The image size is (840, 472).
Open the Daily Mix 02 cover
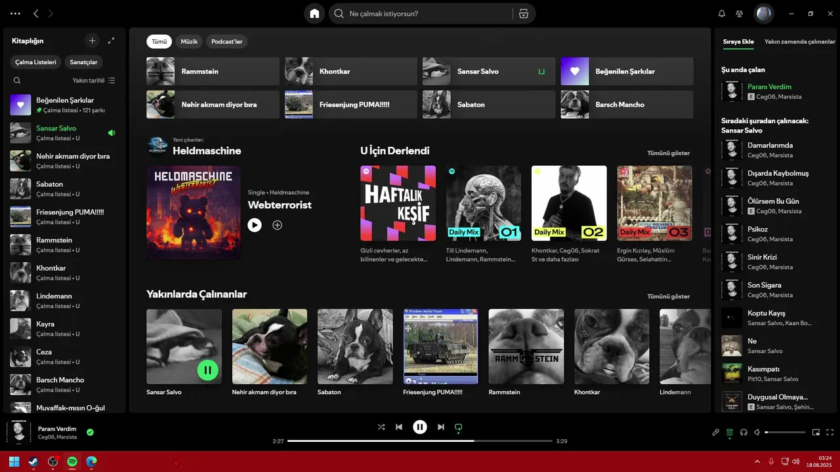click(569, 203)
